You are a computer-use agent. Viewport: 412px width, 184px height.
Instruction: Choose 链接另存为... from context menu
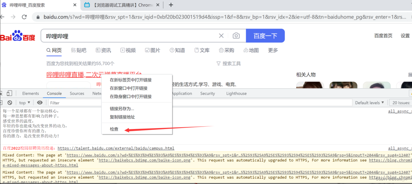point(137,109)
